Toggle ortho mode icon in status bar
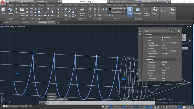The height and width of the screenshot is (109, 194). [120, 107]
